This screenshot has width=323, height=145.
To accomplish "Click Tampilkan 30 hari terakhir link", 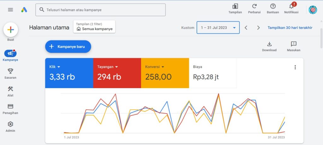I will (x=290, y=27).
